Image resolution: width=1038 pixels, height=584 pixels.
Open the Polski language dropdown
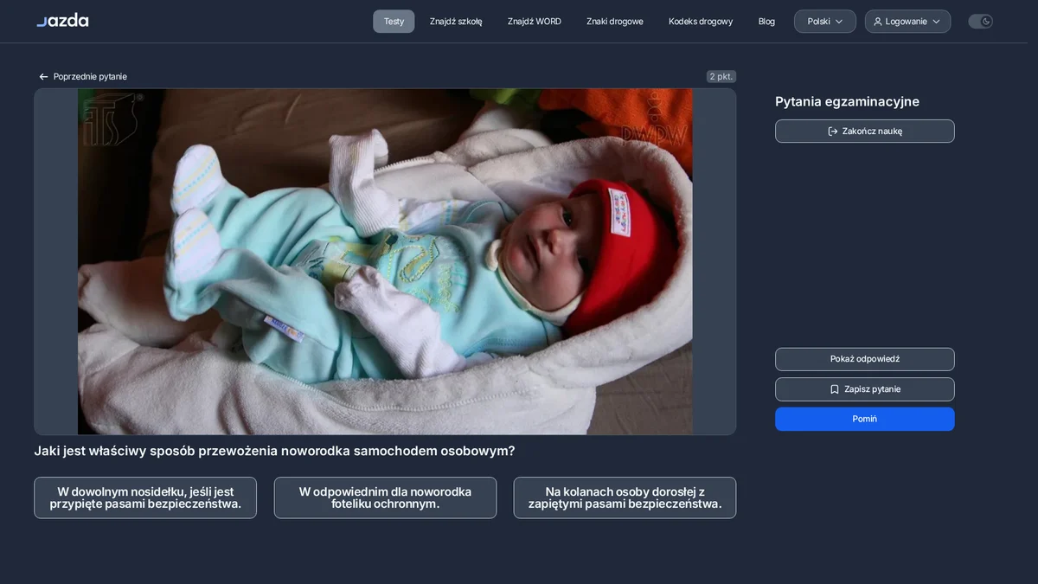(x=825, y=22)
